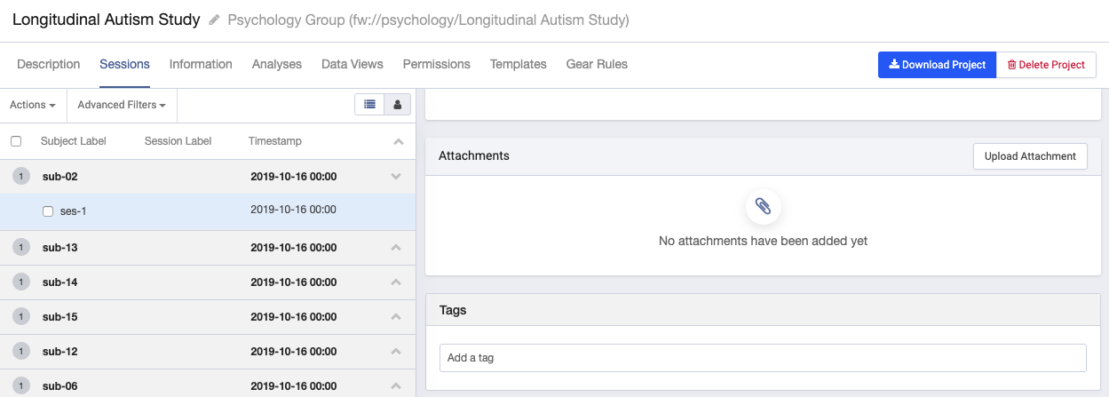
Task: Switch to the subject view icon
Action: (x=397, y=105)
